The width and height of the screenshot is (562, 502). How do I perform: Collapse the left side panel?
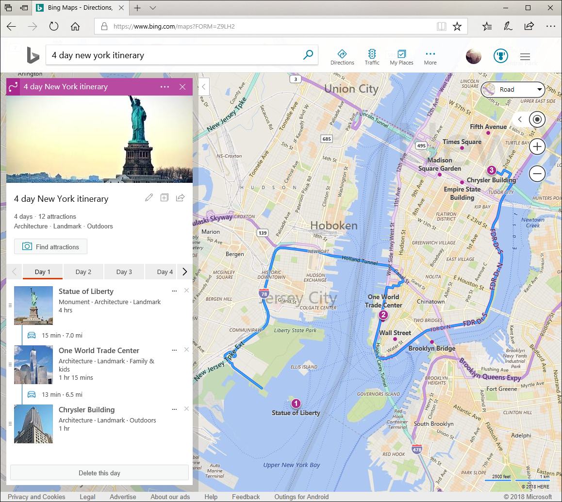point(203,87)
